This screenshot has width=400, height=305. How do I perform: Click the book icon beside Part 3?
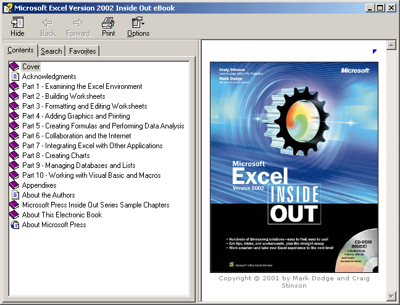point(14,106)
